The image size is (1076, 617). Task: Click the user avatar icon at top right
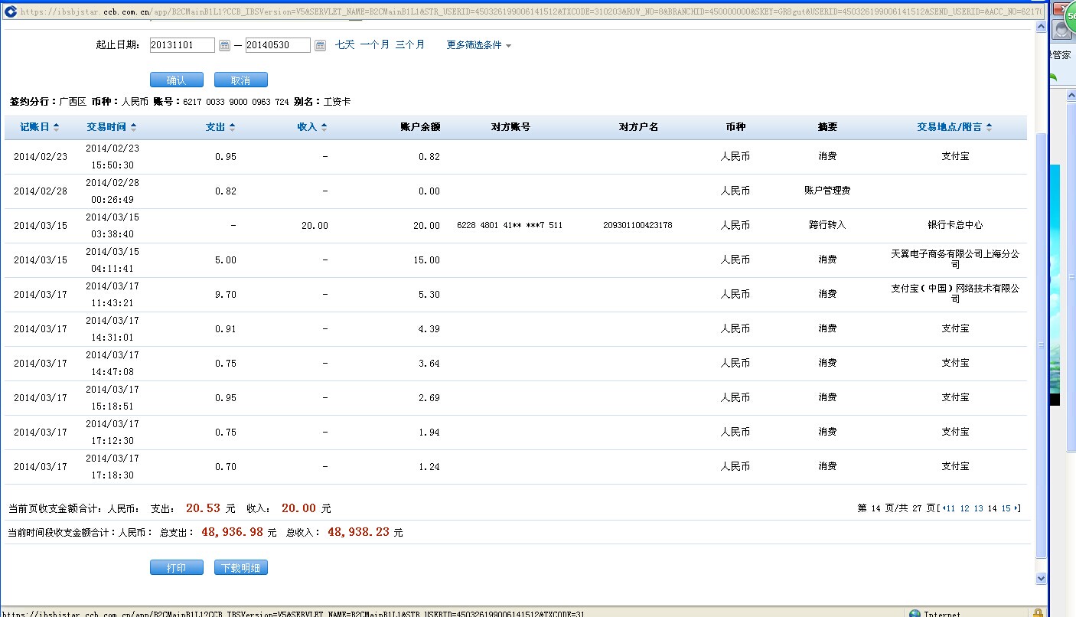tap(1062, 30)
